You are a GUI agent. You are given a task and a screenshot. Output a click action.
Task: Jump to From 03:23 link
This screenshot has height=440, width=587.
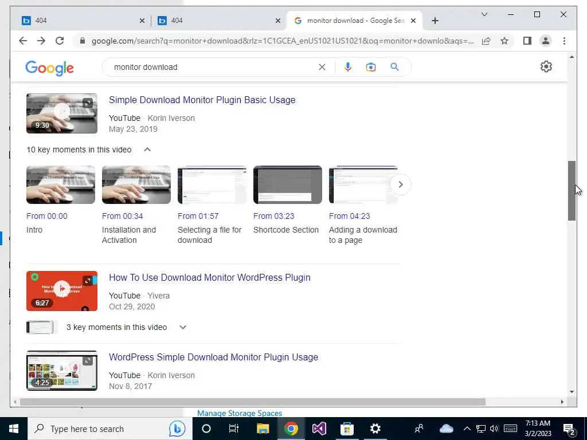click(273, 216)
